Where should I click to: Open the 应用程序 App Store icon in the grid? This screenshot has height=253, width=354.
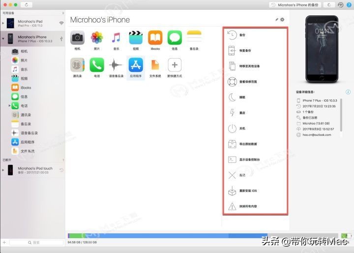click(x=136, y=65)
